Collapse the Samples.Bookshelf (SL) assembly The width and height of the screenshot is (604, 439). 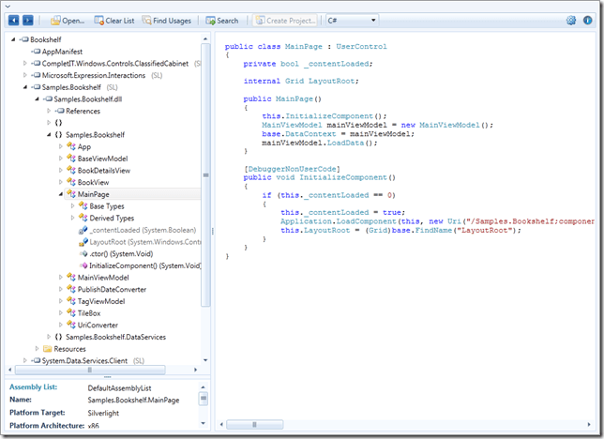click(x=25, y=87)
